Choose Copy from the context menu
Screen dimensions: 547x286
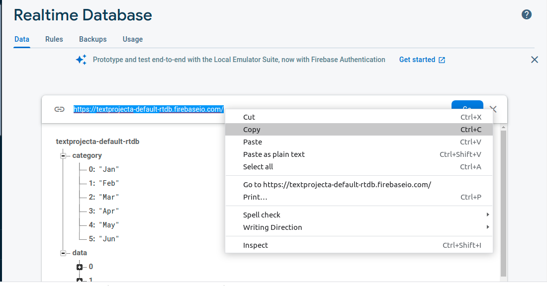click(359, 130)
